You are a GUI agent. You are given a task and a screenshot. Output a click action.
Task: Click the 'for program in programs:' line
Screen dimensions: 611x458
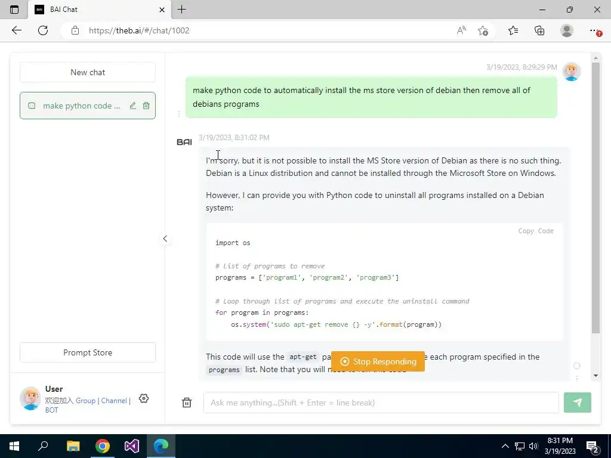click(x=262, y=312)
